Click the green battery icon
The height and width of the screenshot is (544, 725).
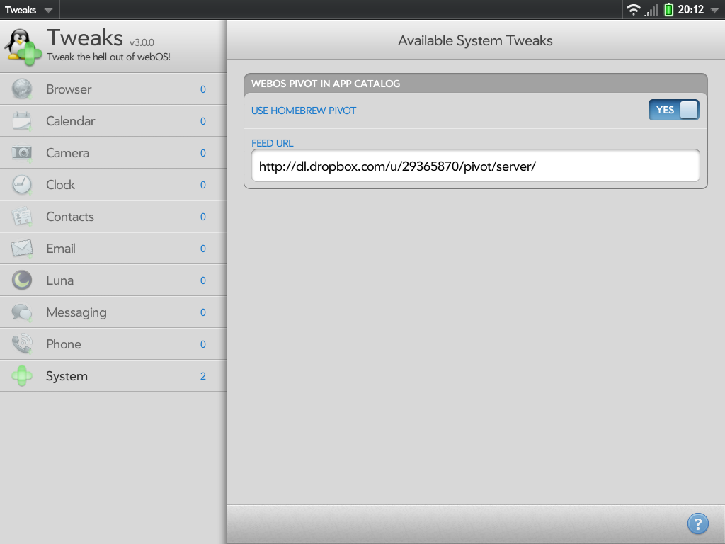668,9
